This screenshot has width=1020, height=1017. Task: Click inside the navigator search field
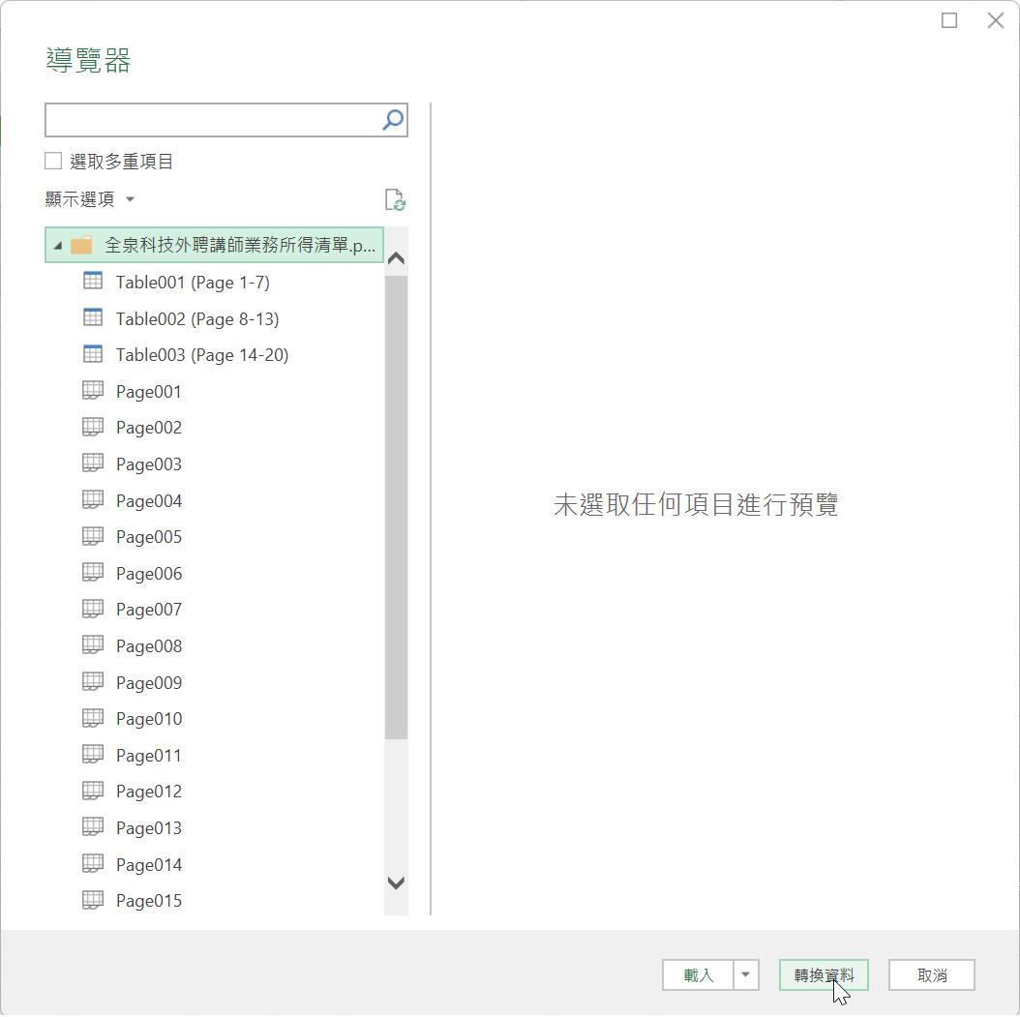point(213,120)
